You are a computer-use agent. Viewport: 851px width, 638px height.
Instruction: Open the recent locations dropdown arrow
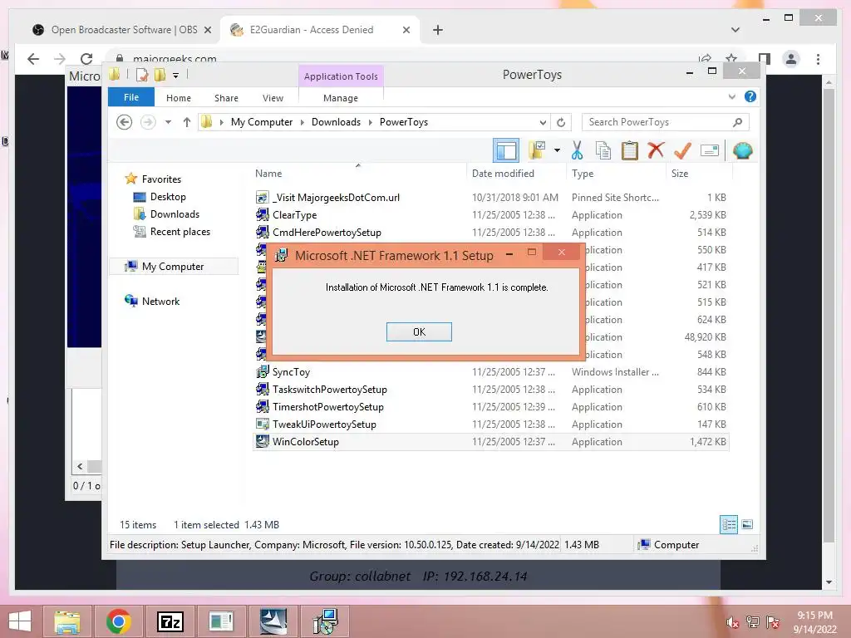coord(168,122)
